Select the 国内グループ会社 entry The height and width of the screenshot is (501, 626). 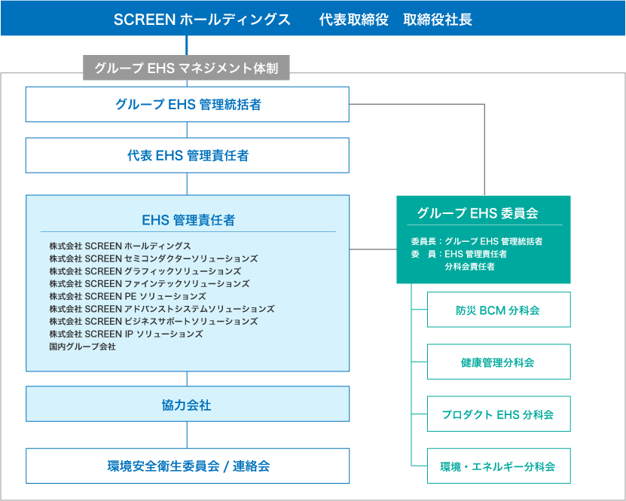[x=83, y=347]
